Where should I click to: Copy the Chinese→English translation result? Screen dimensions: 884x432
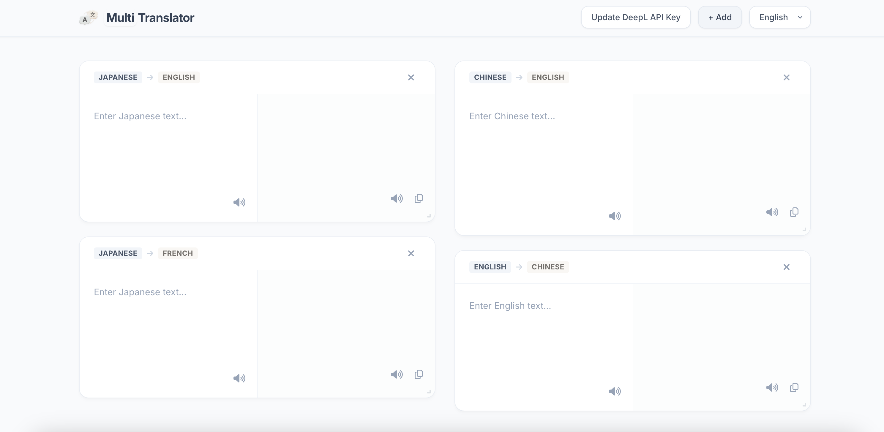(x=794, y=212)
